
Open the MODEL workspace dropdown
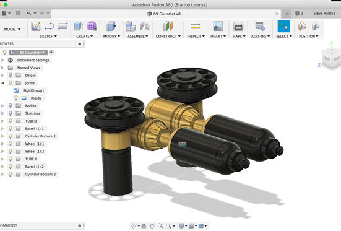(12, 29)
